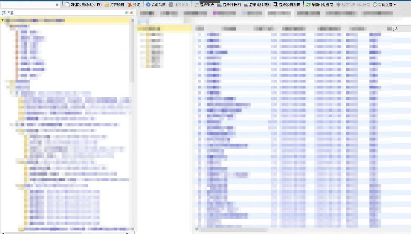This screenshot has width=411, height=234.
Task: Click the 显示项目数据 project data icon
Action: pos(276,5)
